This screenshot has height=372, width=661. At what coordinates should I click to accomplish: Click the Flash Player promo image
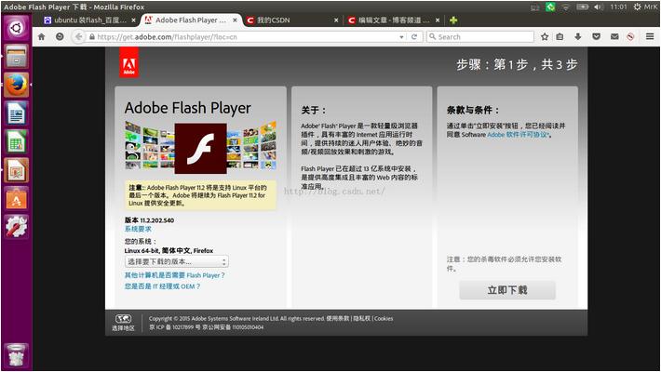[x=201, y=146]
